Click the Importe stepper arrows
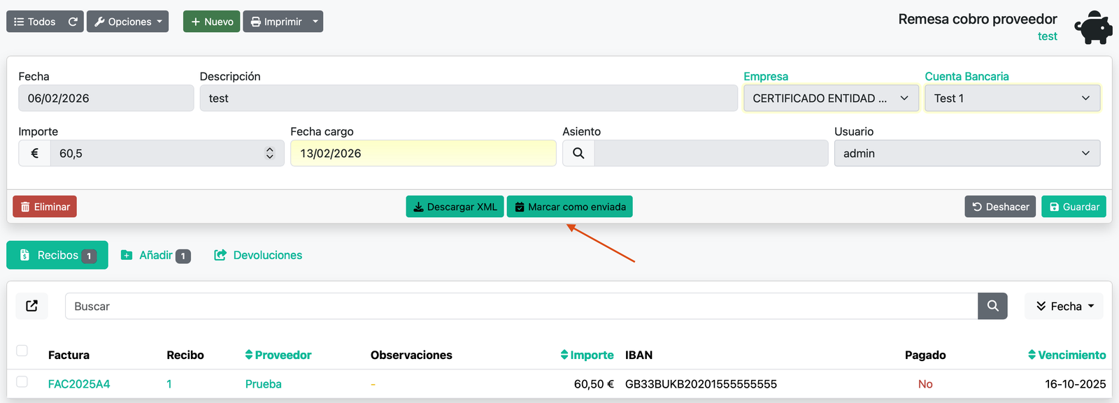This screenshot has height=403, width=1119. 270,153
